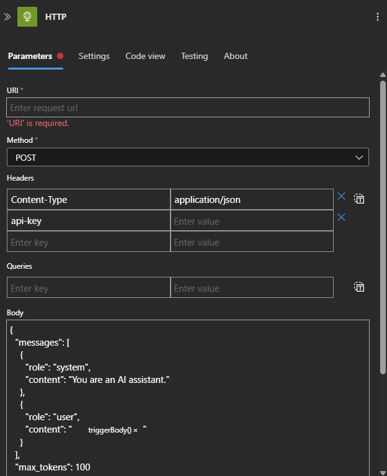Image resolution: width=387 pixels, height=476 pixels.
Task: Expand the Method dropdown showing POST
Action: tap(188, 157)
